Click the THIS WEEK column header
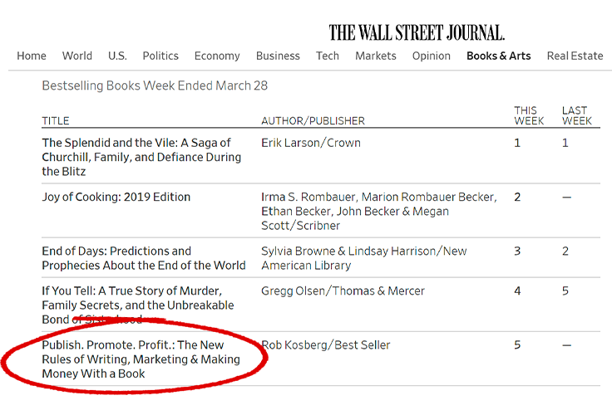 point(529,115)
